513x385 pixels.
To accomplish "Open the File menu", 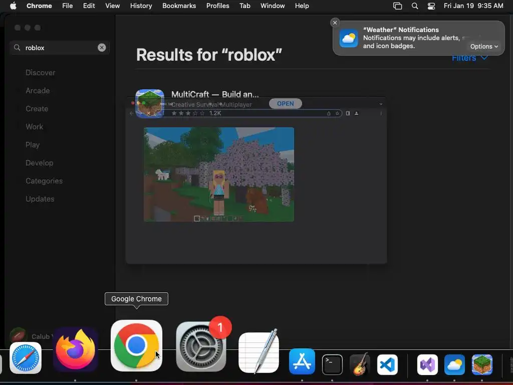I will [x=68, y=6].
